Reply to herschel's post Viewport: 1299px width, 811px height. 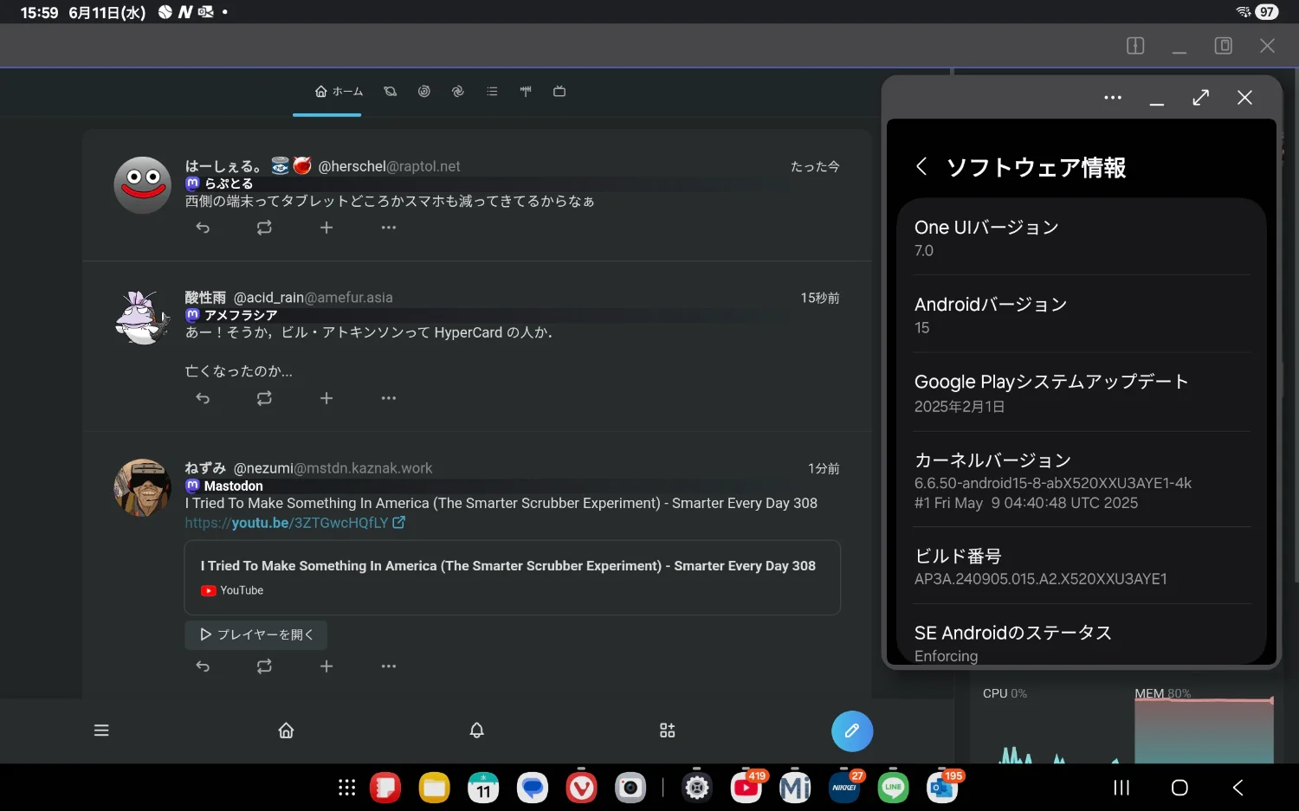[x=203, y=228]
